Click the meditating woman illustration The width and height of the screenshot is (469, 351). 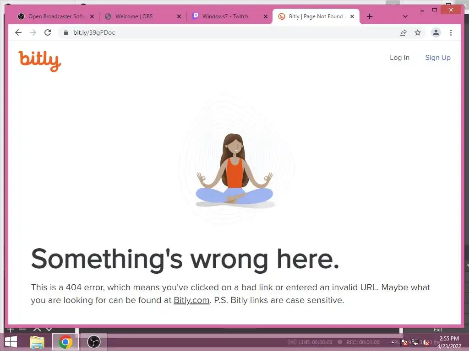click(234, 170)
